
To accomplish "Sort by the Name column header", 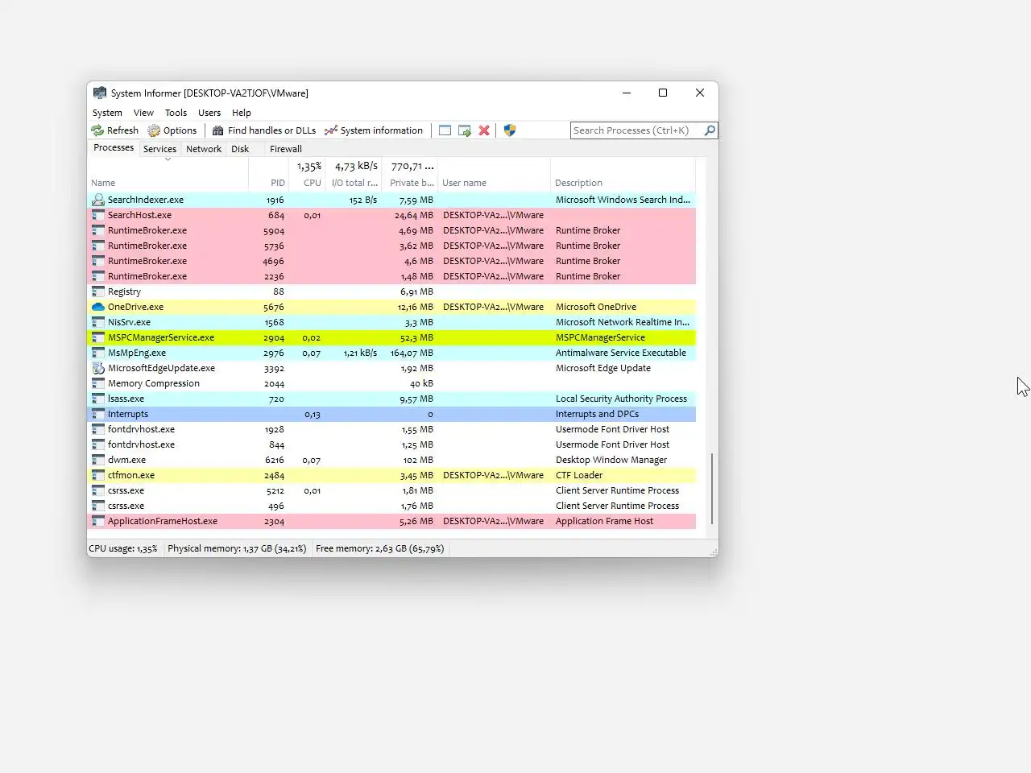I will point(168,175).
